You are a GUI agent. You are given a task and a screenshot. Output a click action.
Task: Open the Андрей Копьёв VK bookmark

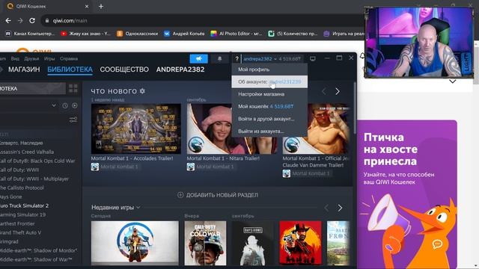pos(184,34)
